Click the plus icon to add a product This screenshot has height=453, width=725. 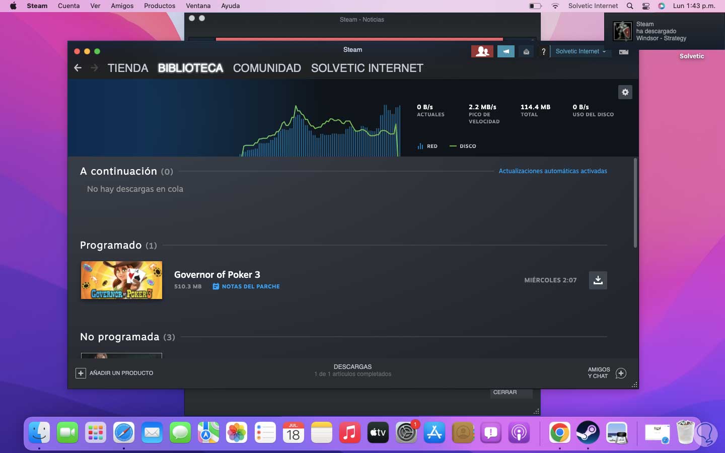click(81, 373)
